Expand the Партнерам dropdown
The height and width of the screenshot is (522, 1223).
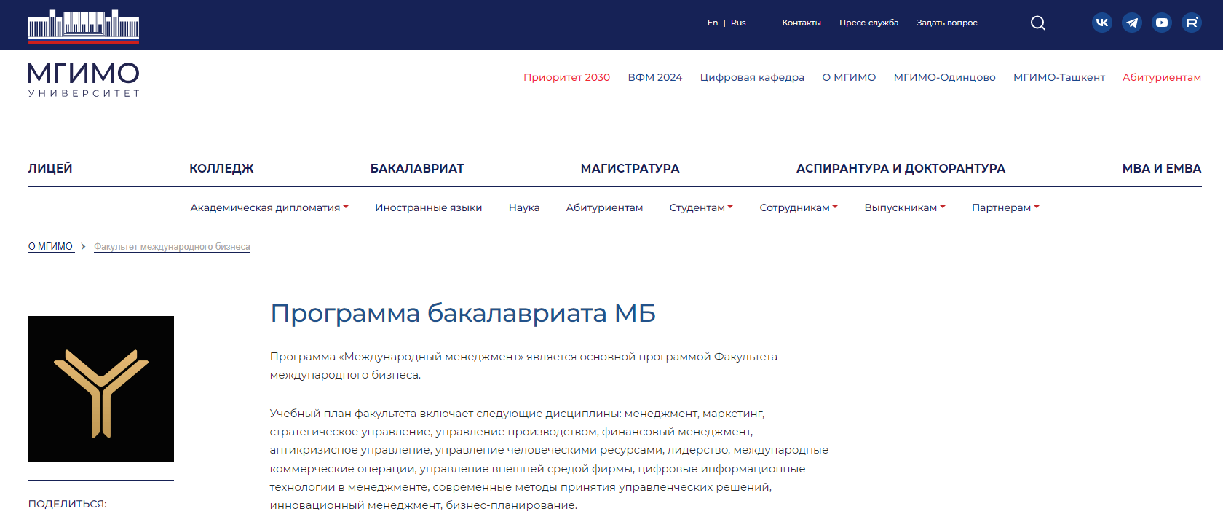pyautogui.click(x=1005, y=207)
